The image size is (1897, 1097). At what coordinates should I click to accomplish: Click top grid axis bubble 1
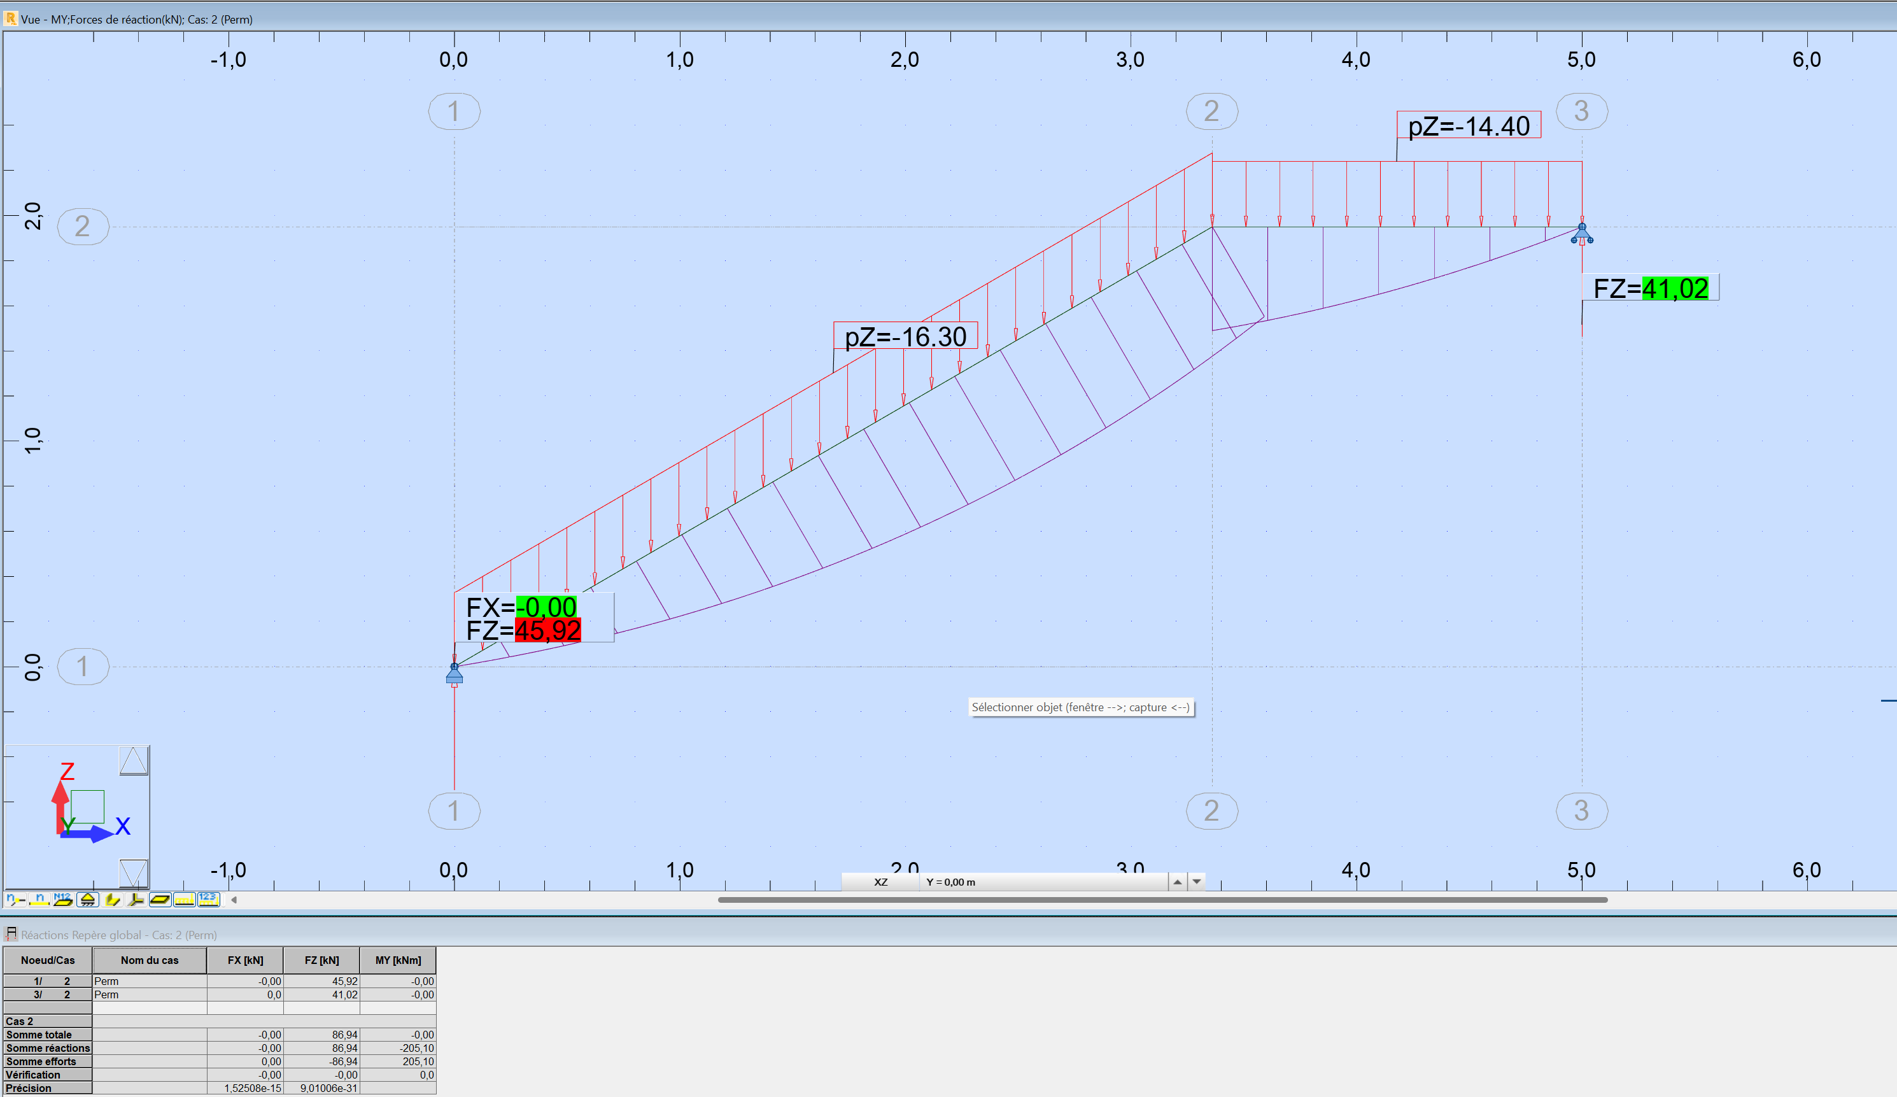454,111
